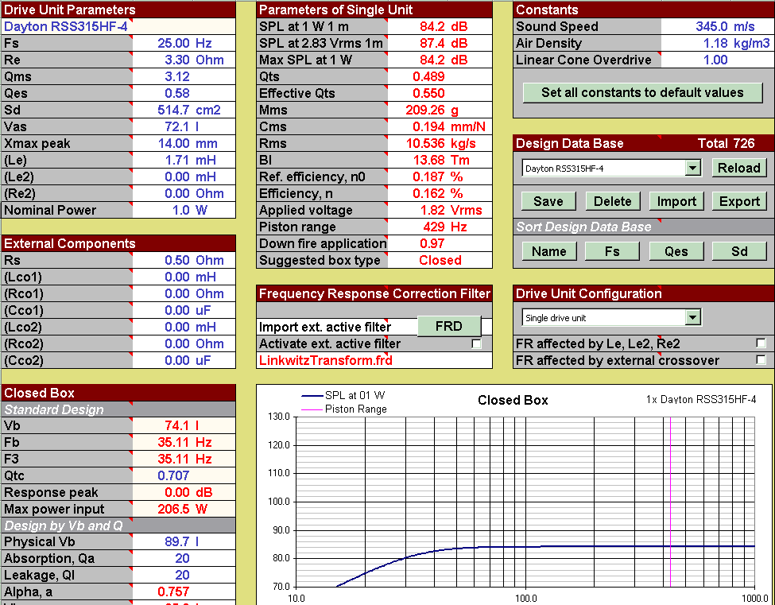Select the Response peak value 0.00 dB
This screenshot has width=775, height=605.
pyautogui.click(x=184, y=492)
